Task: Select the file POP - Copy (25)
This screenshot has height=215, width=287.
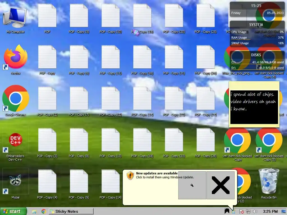Action: (205, 18)
